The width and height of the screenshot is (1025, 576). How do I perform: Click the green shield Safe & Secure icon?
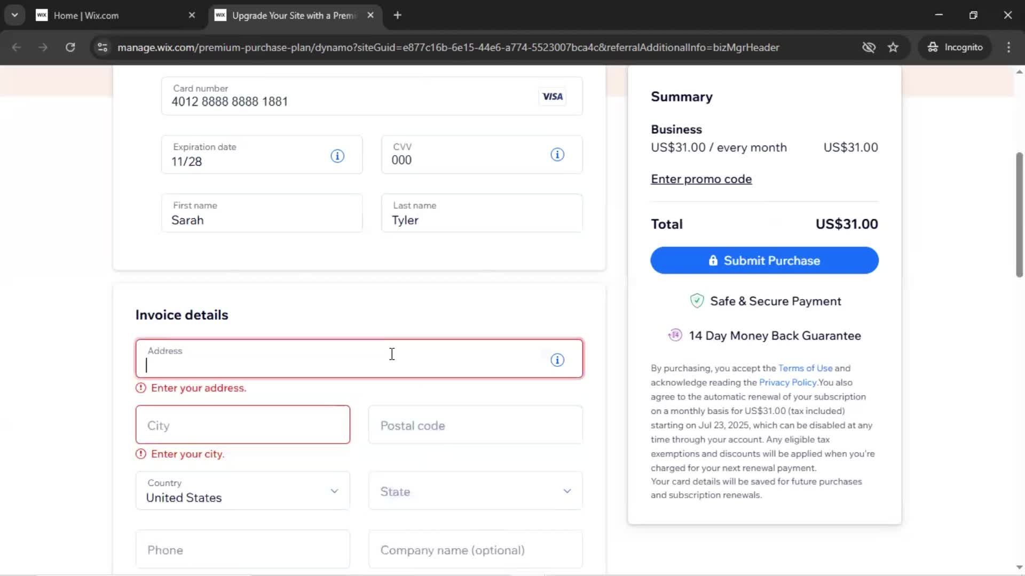(x=697, y=301)
